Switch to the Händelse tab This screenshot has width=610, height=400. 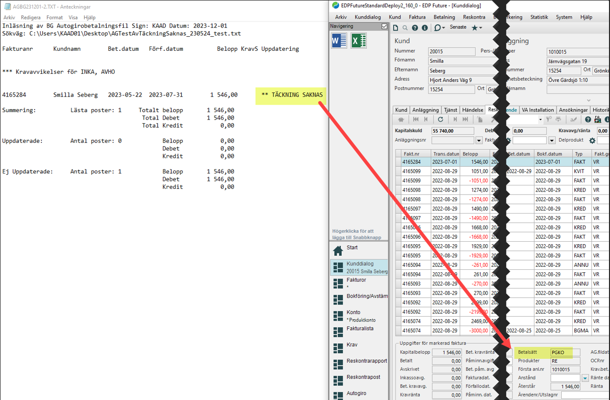click(x=473, y=110)
